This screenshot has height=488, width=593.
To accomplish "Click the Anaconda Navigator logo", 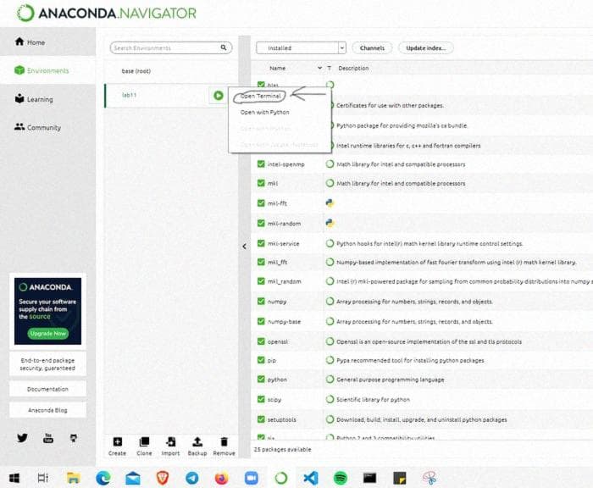I will (x=107, y=14).
